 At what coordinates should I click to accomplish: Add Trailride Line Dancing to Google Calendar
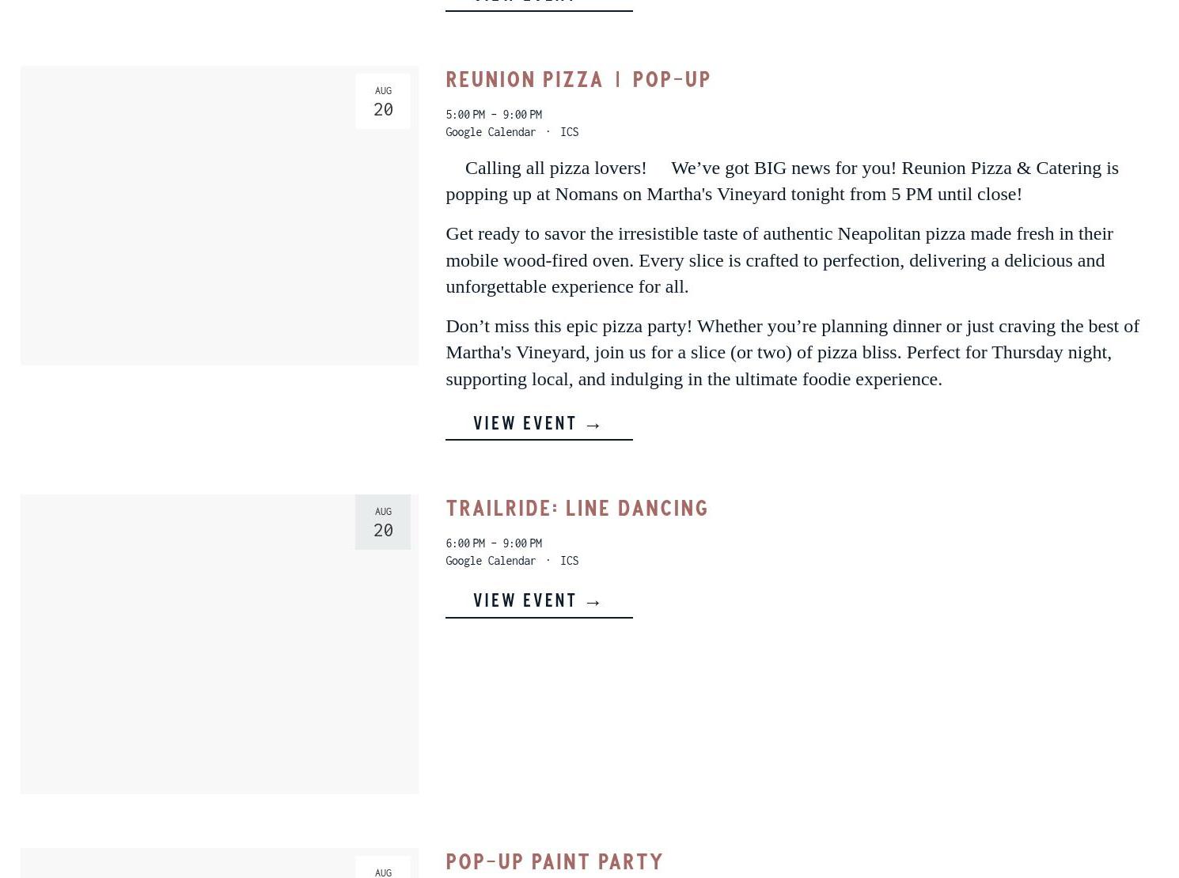(490, 561)
